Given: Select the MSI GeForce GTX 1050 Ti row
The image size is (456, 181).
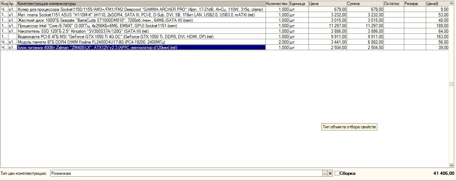Looking at the screenshot, I should 140,37.
